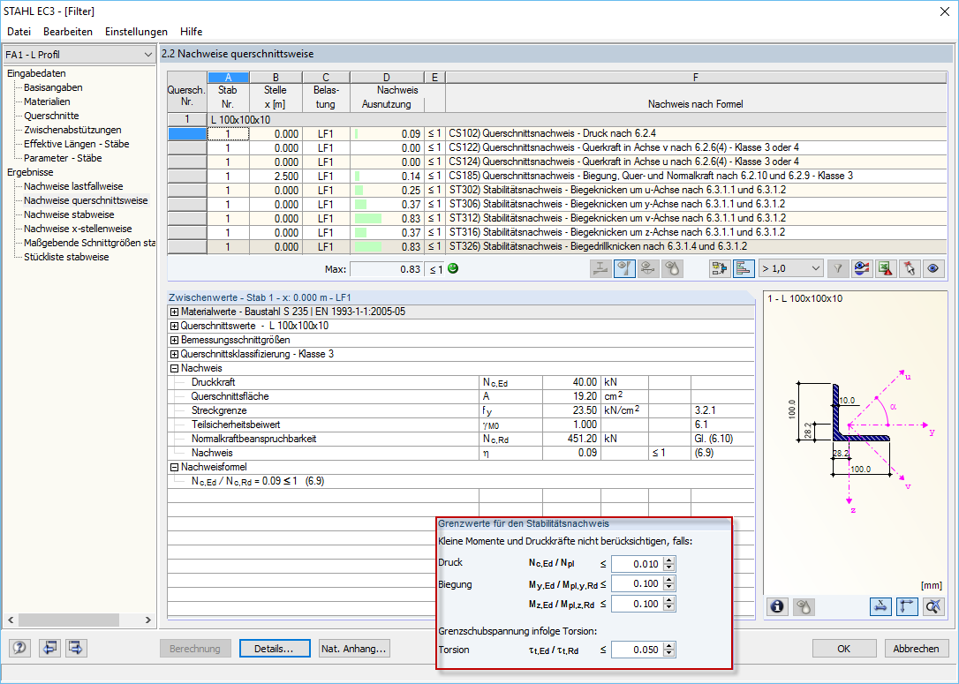Click the OK button
Image resolution: width=959 pixels, height=684 pixels.
(844, 649)
